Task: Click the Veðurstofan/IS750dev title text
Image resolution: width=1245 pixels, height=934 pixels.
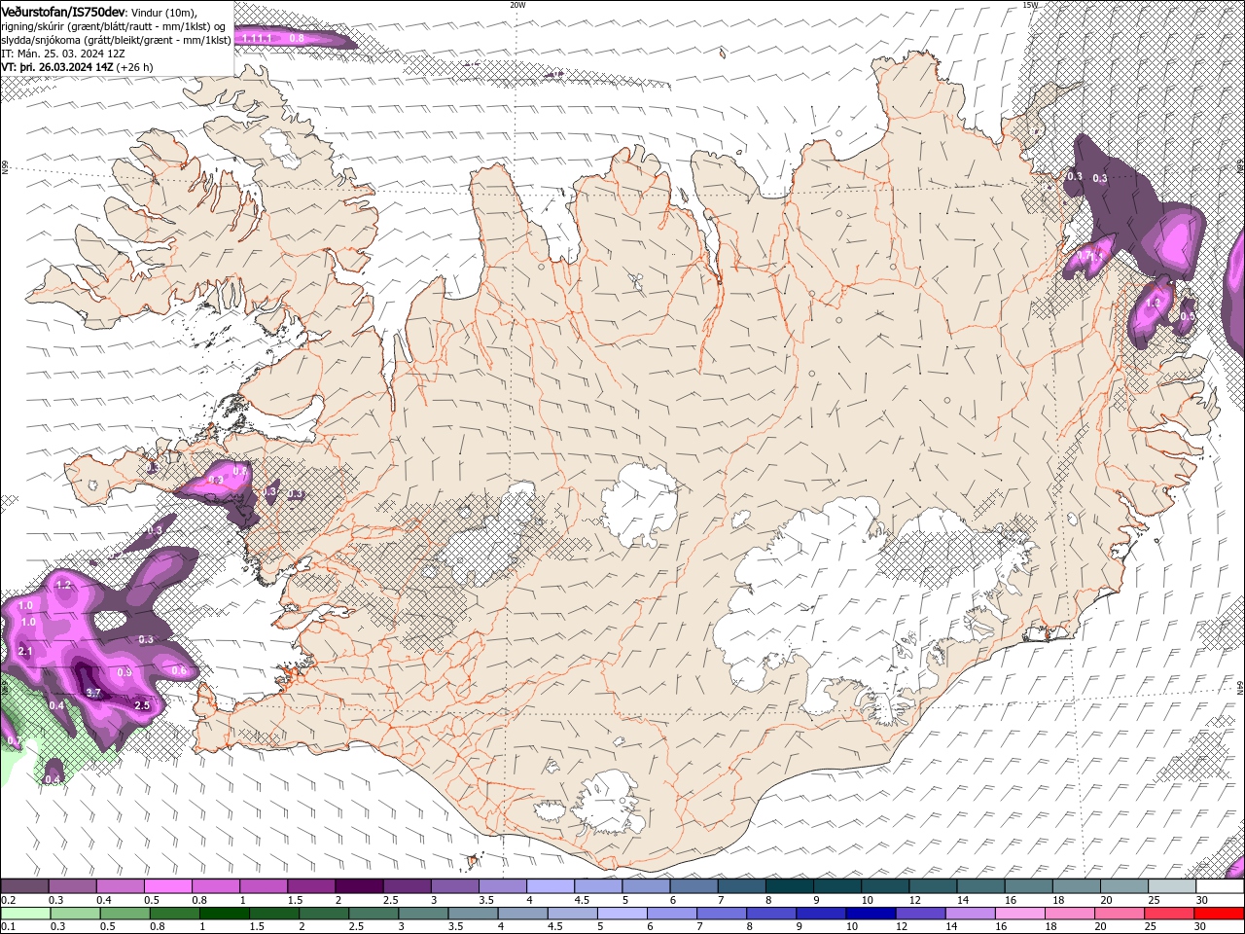Action: (63, 11)
